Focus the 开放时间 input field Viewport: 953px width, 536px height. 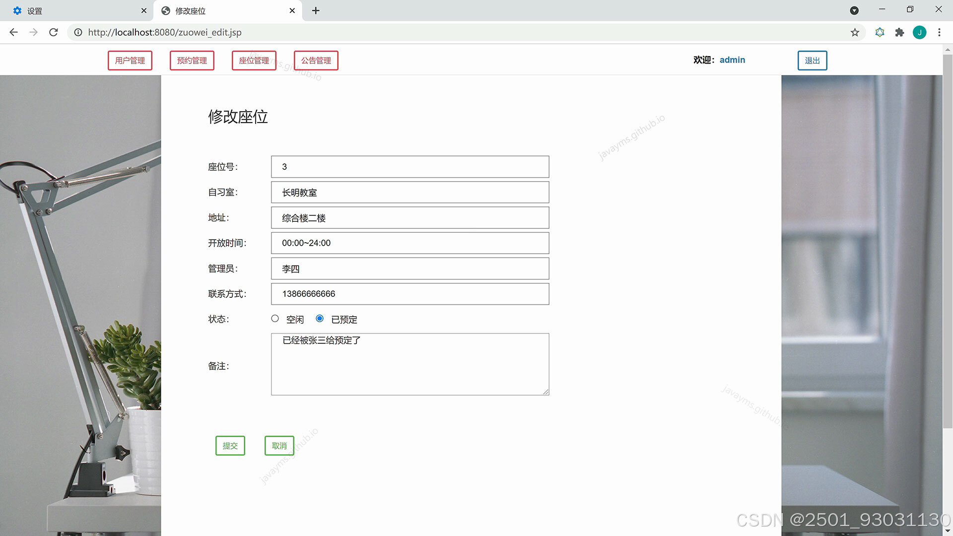(x=410, y=243)
